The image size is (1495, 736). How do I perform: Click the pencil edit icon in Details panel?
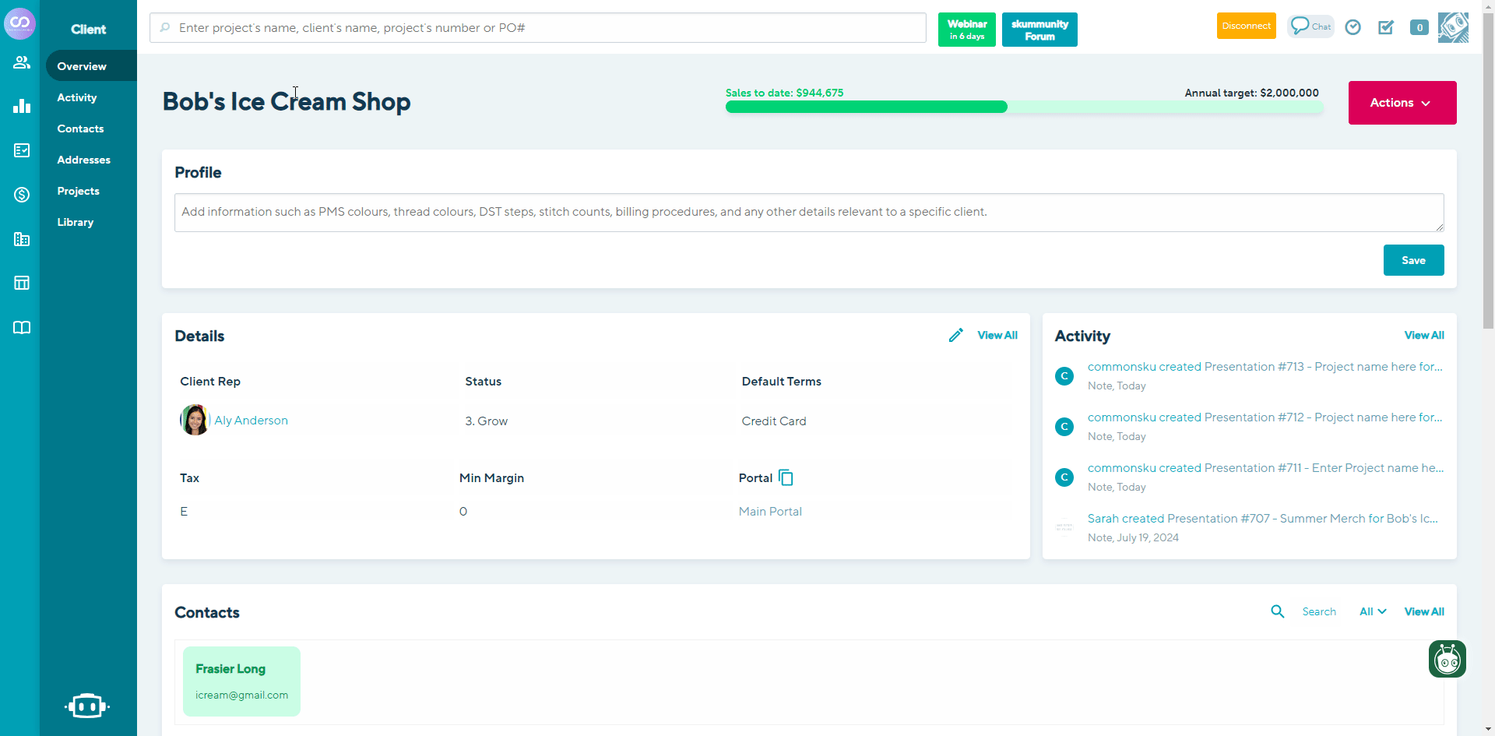pyautogui.click(x=956, y=334)
